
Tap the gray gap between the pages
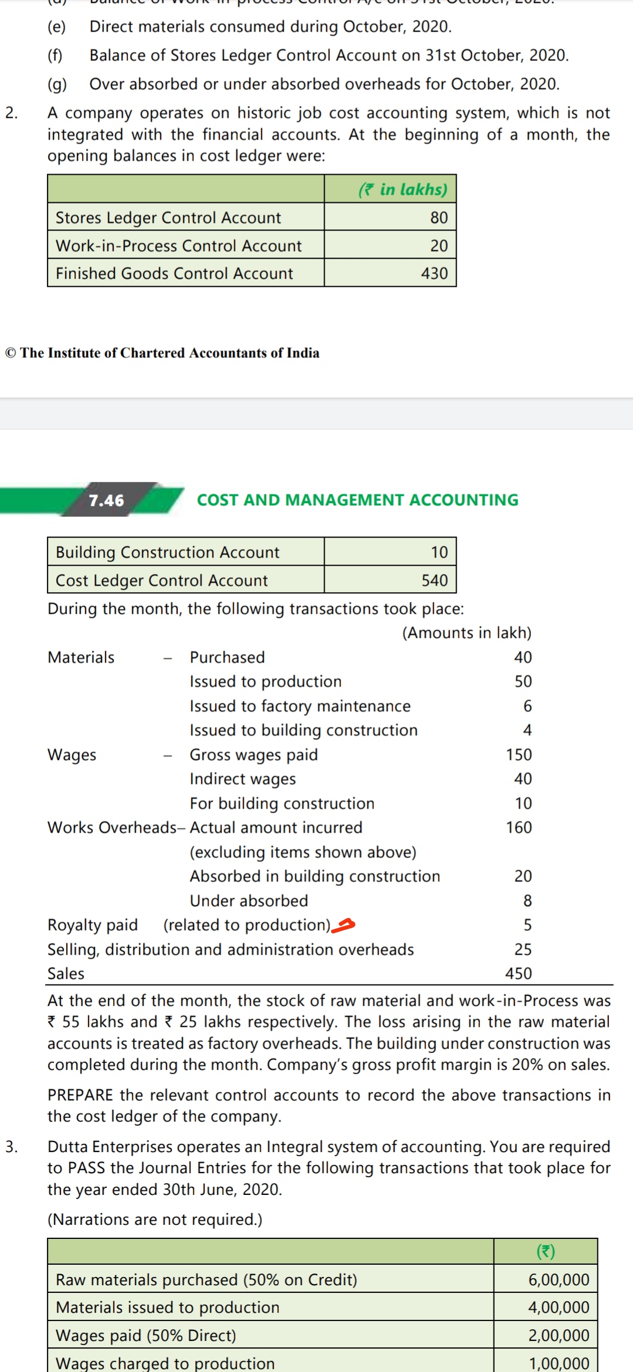[x=316, y=414]
